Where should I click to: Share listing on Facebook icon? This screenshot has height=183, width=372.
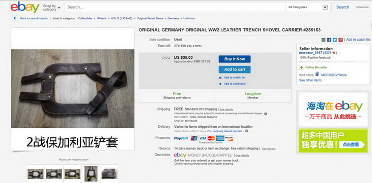pos(329,40)
